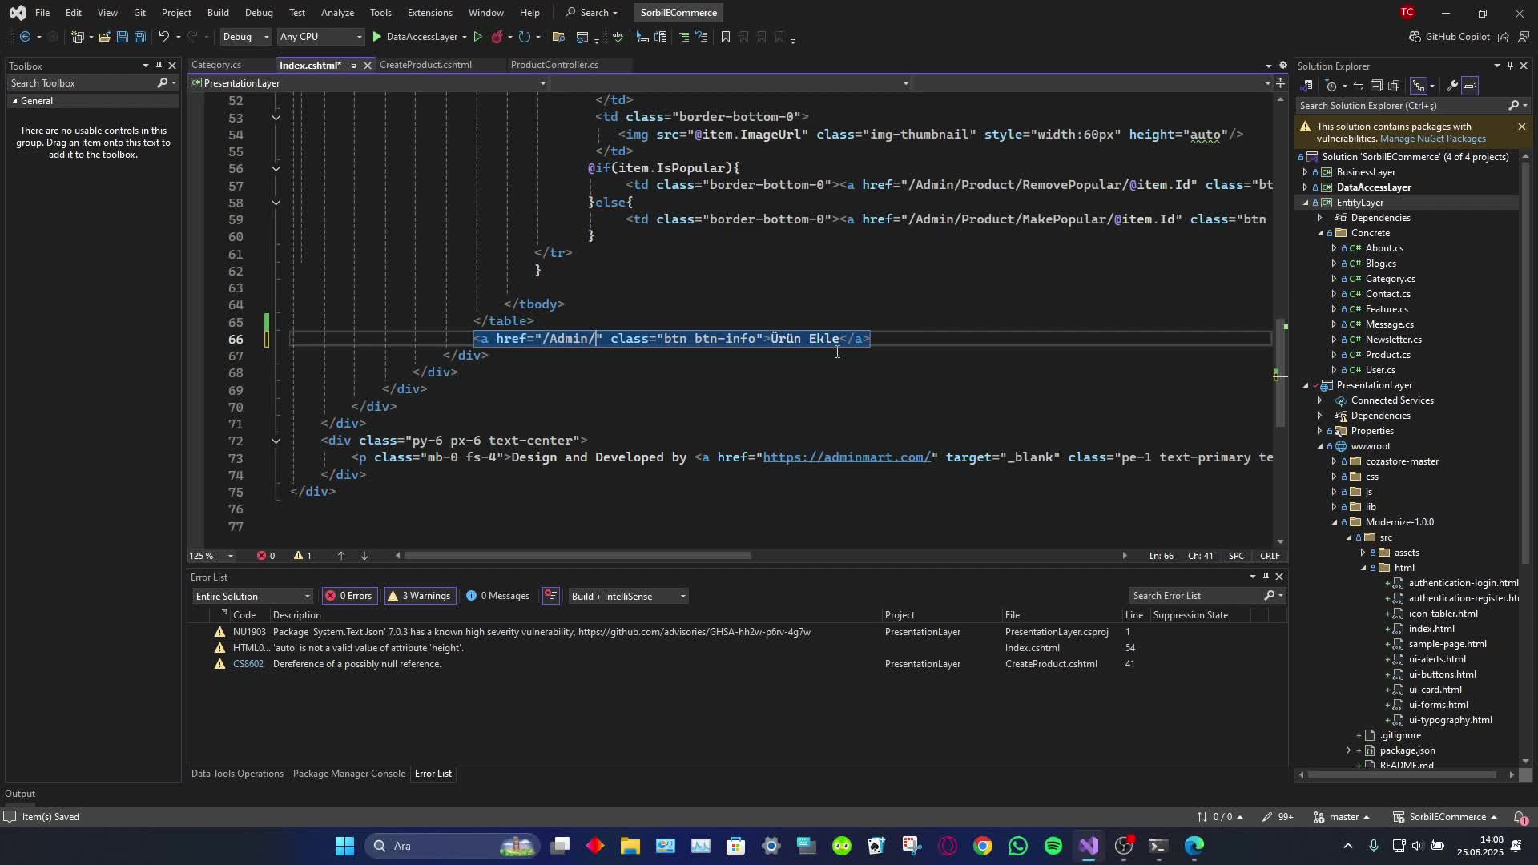Toggle the bookmark icon in toolbar
This screenshot has width=1538, height=865.
point(726,37)
